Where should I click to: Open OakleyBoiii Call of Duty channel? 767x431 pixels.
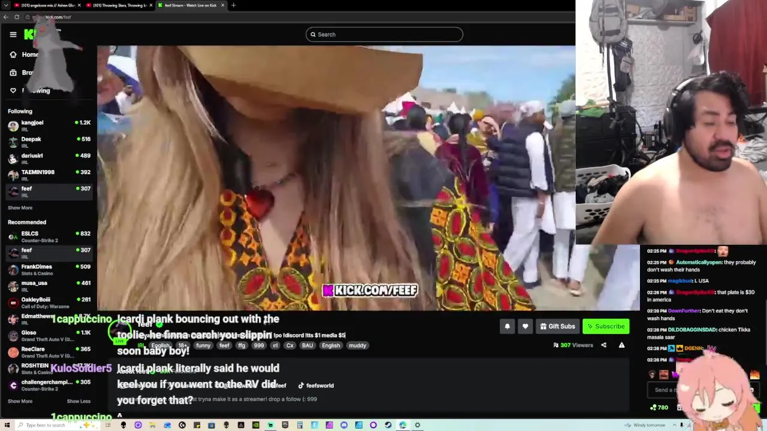point(49,302)
